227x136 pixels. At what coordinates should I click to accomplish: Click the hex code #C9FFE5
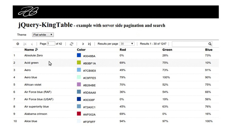click(x=89, y=78)
